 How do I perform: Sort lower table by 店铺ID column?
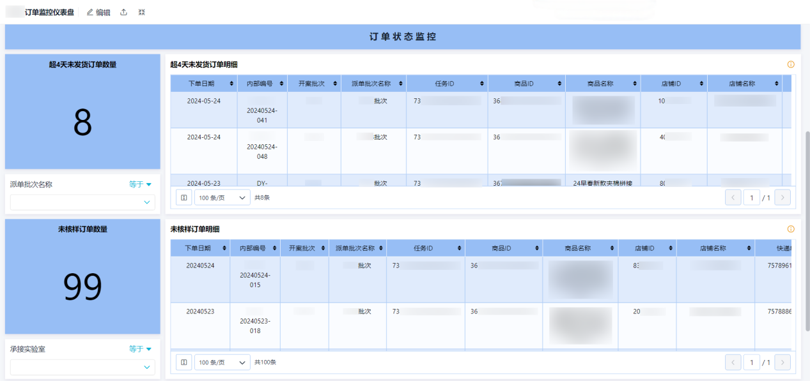coord(671,248)
